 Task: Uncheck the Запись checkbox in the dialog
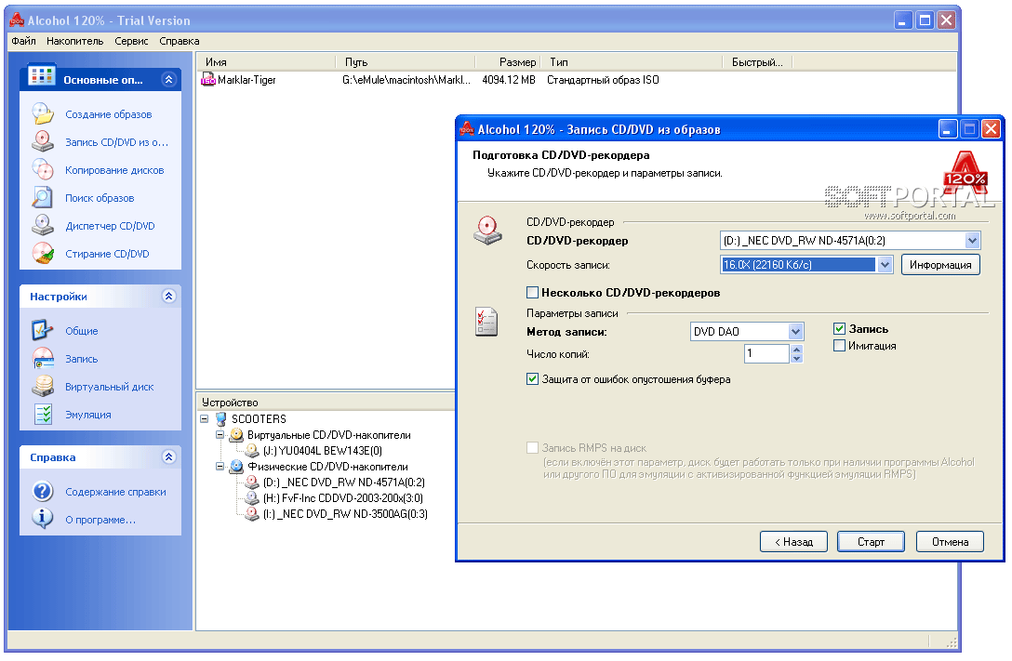(x=840, y=329)
